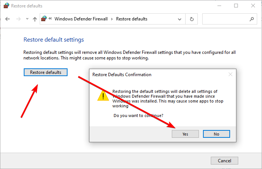Click the forward navigation arrow
Viewport: 262px width, 169px height.
pyautogui.click(x=19, y=19)
